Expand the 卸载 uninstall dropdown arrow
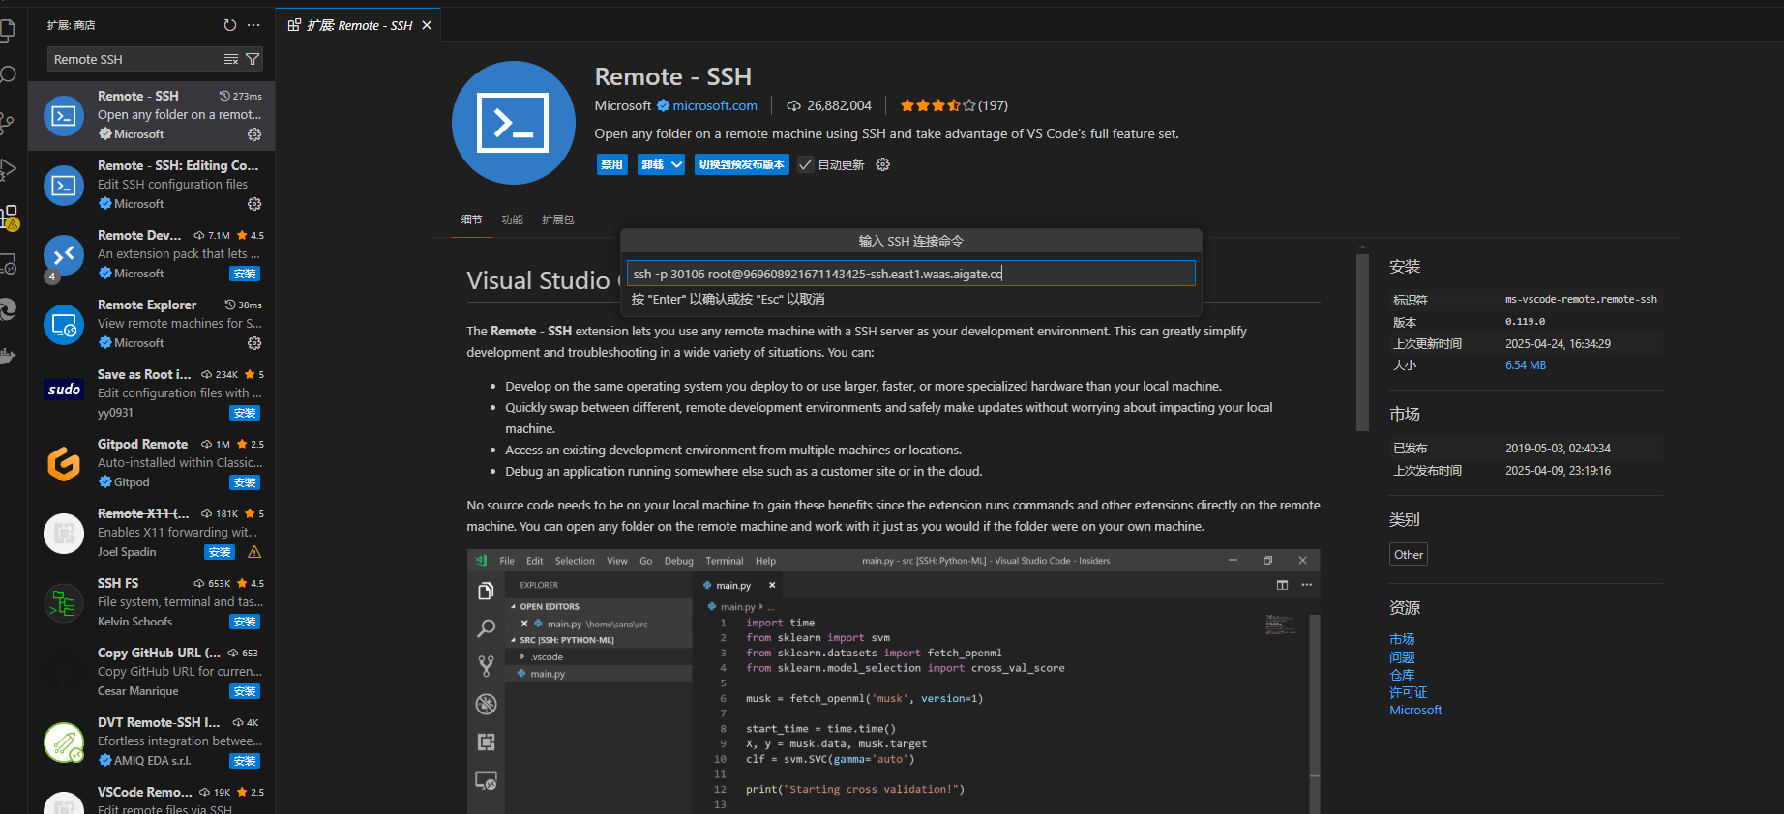1784x814 pixels. pyautogui.click(x=677, y=164)
